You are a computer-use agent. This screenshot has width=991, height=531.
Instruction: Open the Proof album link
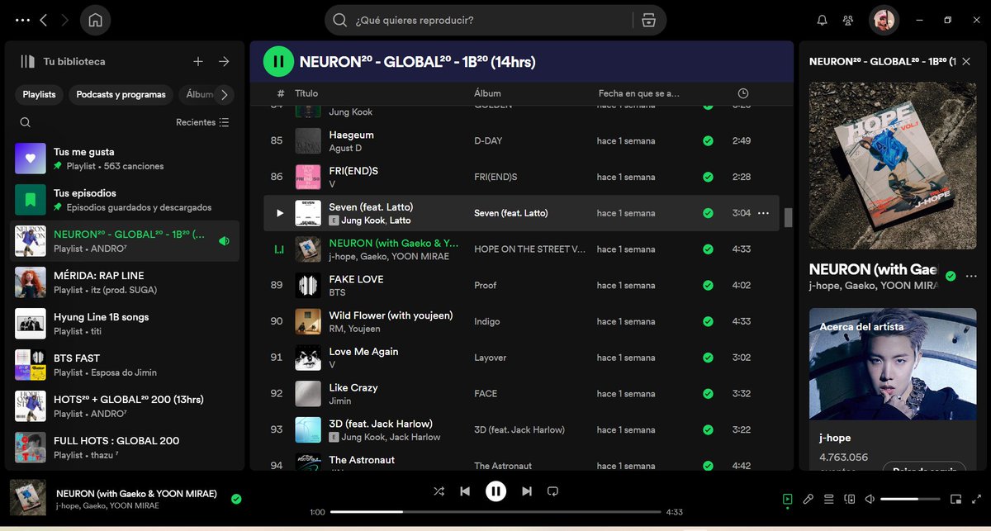click(486, 285)
